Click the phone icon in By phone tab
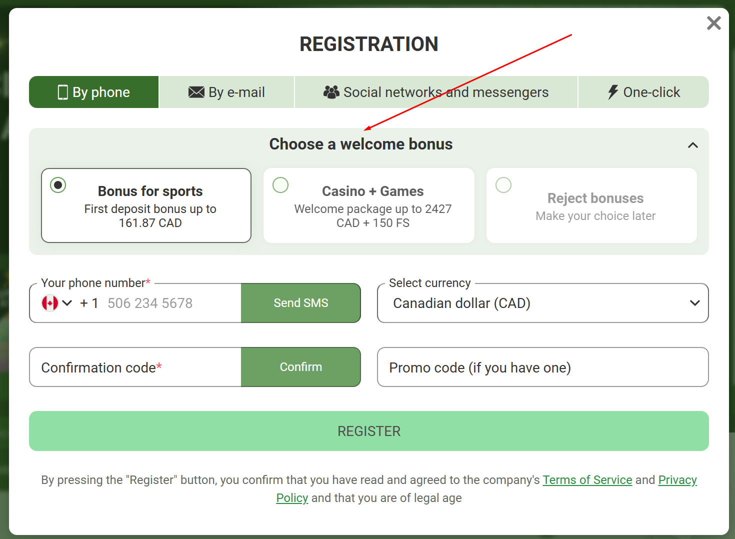Screen dimensions: 735x539 tap(63, 92)
